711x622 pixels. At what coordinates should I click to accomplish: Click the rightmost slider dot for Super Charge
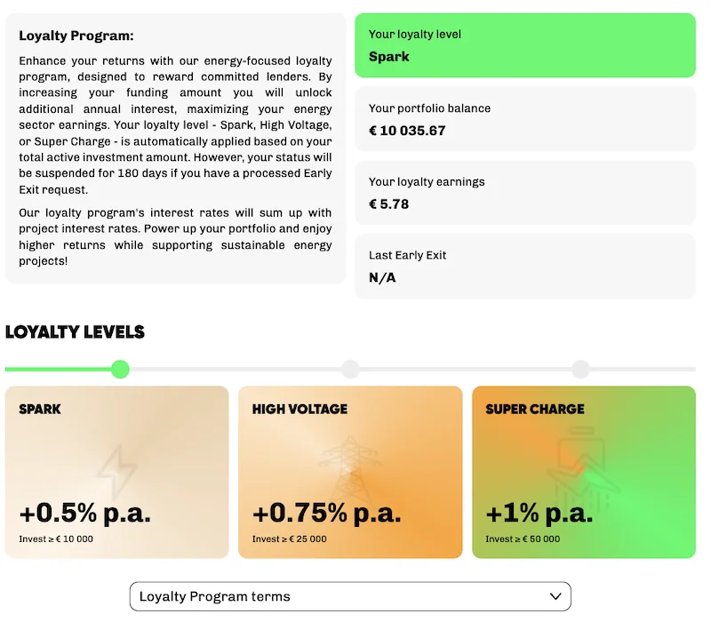580,369
